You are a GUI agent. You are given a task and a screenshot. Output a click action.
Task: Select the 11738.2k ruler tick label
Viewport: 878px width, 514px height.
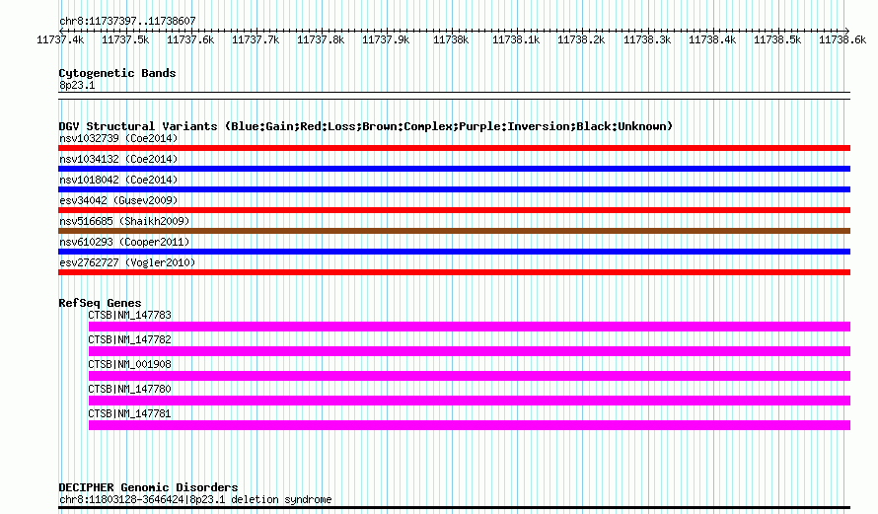click(x=581, y=40)
